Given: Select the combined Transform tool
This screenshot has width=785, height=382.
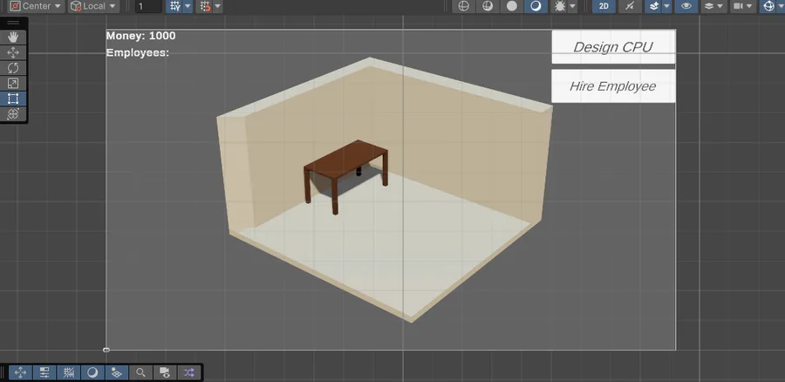Looking at the screenshot, I should 13,113.
